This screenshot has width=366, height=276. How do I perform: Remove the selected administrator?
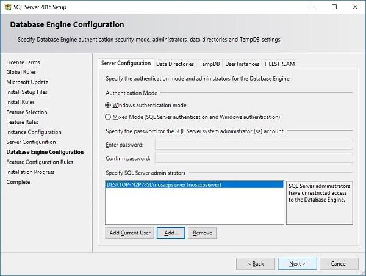click(x=202, y=233)
